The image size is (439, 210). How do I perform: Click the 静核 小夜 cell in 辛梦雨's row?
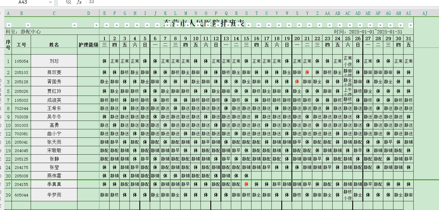tap(348, 195)
